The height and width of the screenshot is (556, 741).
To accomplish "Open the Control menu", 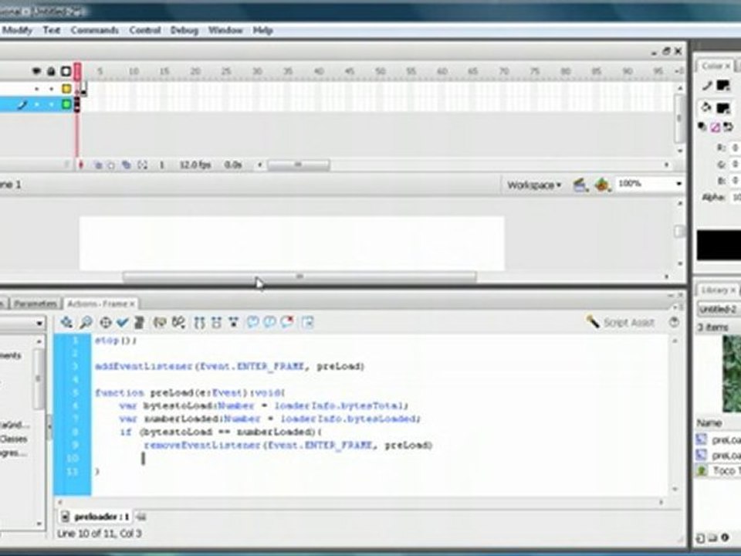I will click(145, 30).
